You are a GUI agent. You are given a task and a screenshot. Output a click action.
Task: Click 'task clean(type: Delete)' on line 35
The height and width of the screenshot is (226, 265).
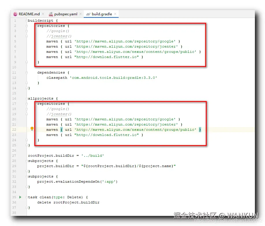[x=55, y=197]
